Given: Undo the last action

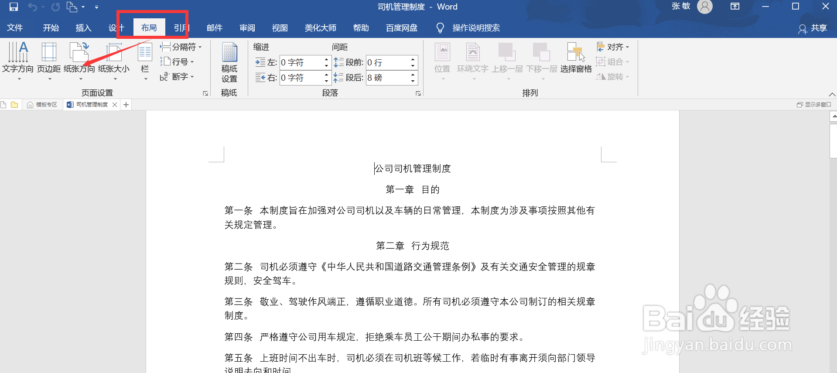Looking at the screenshot, I should click(33, 7).
